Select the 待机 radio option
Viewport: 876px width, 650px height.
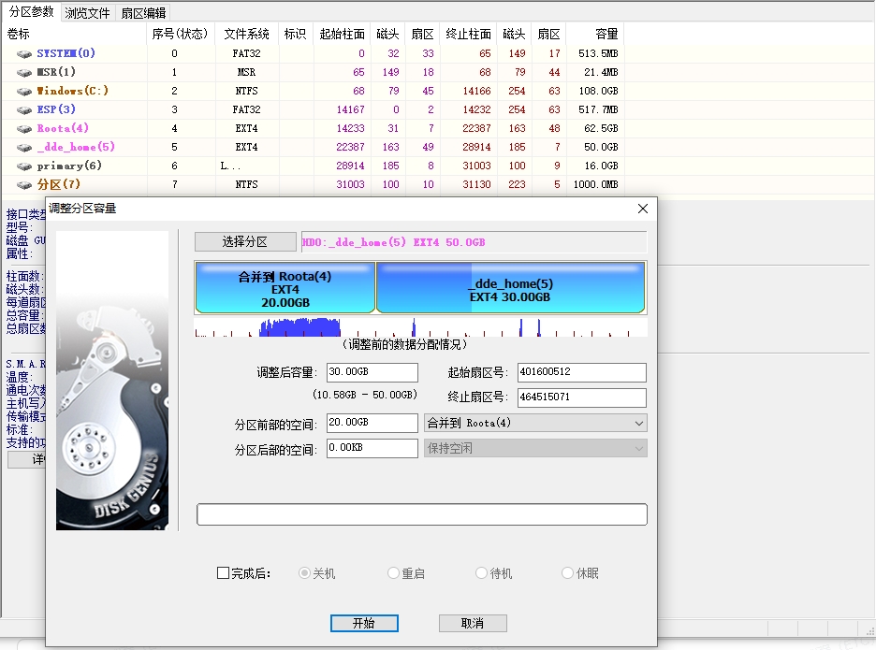481,573
